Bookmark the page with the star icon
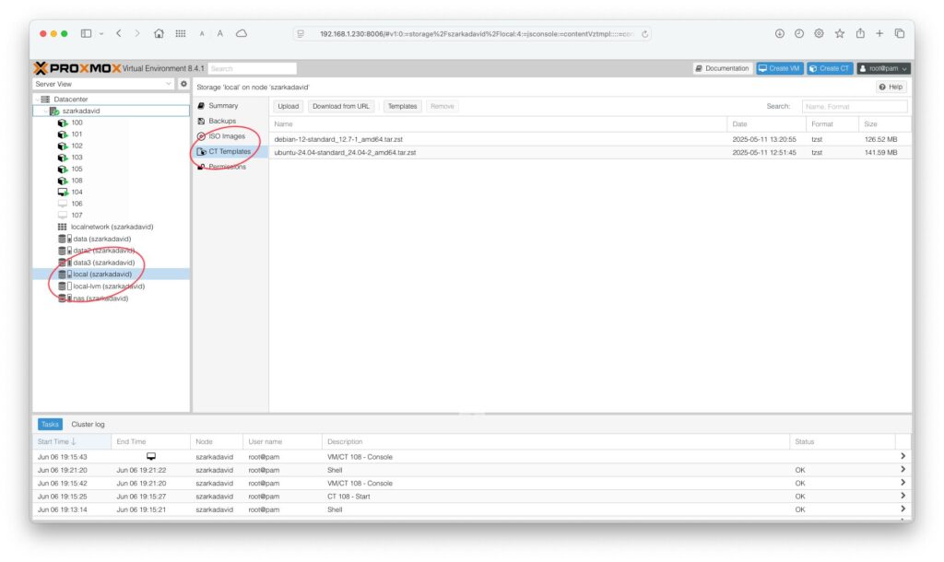Viewport: 944px width, 562px height. tap(839, 34)
